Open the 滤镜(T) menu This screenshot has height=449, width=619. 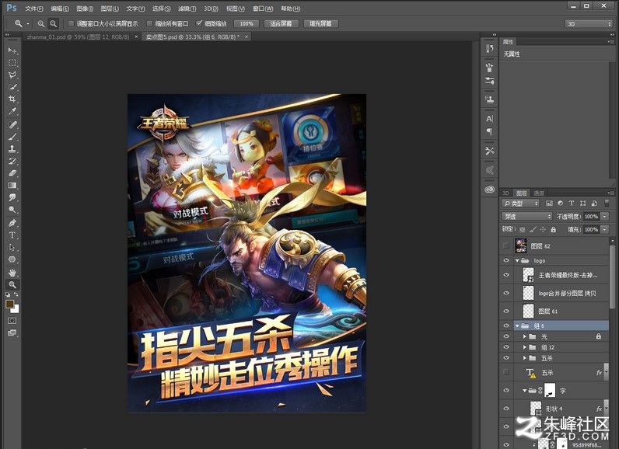(187, 9)
